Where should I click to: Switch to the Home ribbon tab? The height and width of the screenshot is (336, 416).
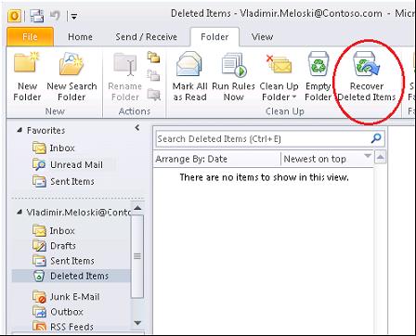tap(80, 37)
